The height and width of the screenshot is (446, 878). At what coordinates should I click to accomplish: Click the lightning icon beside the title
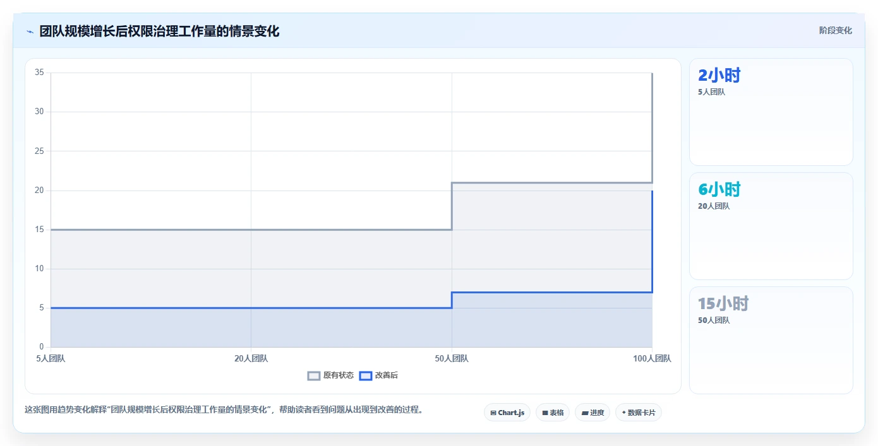click(30, 31)
